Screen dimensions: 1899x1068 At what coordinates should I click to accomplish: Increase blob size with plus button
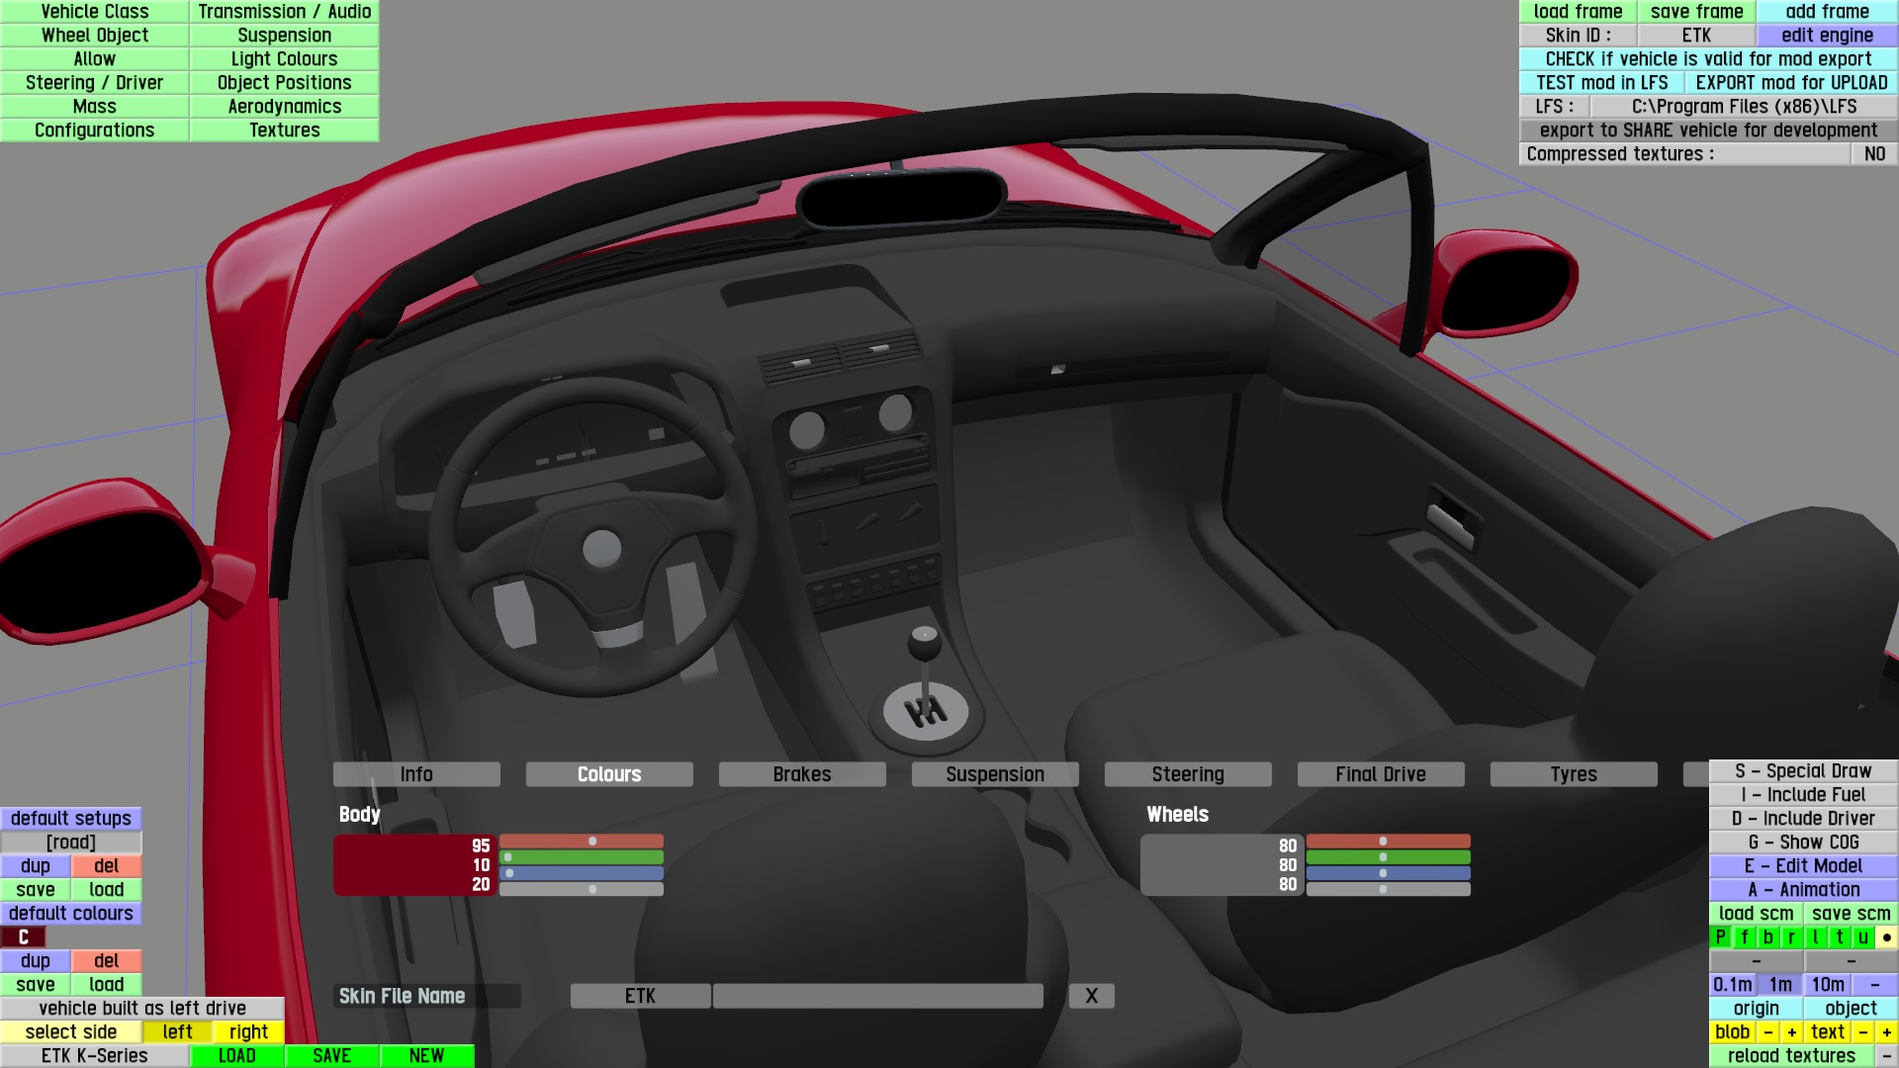click(1791, 1032)
